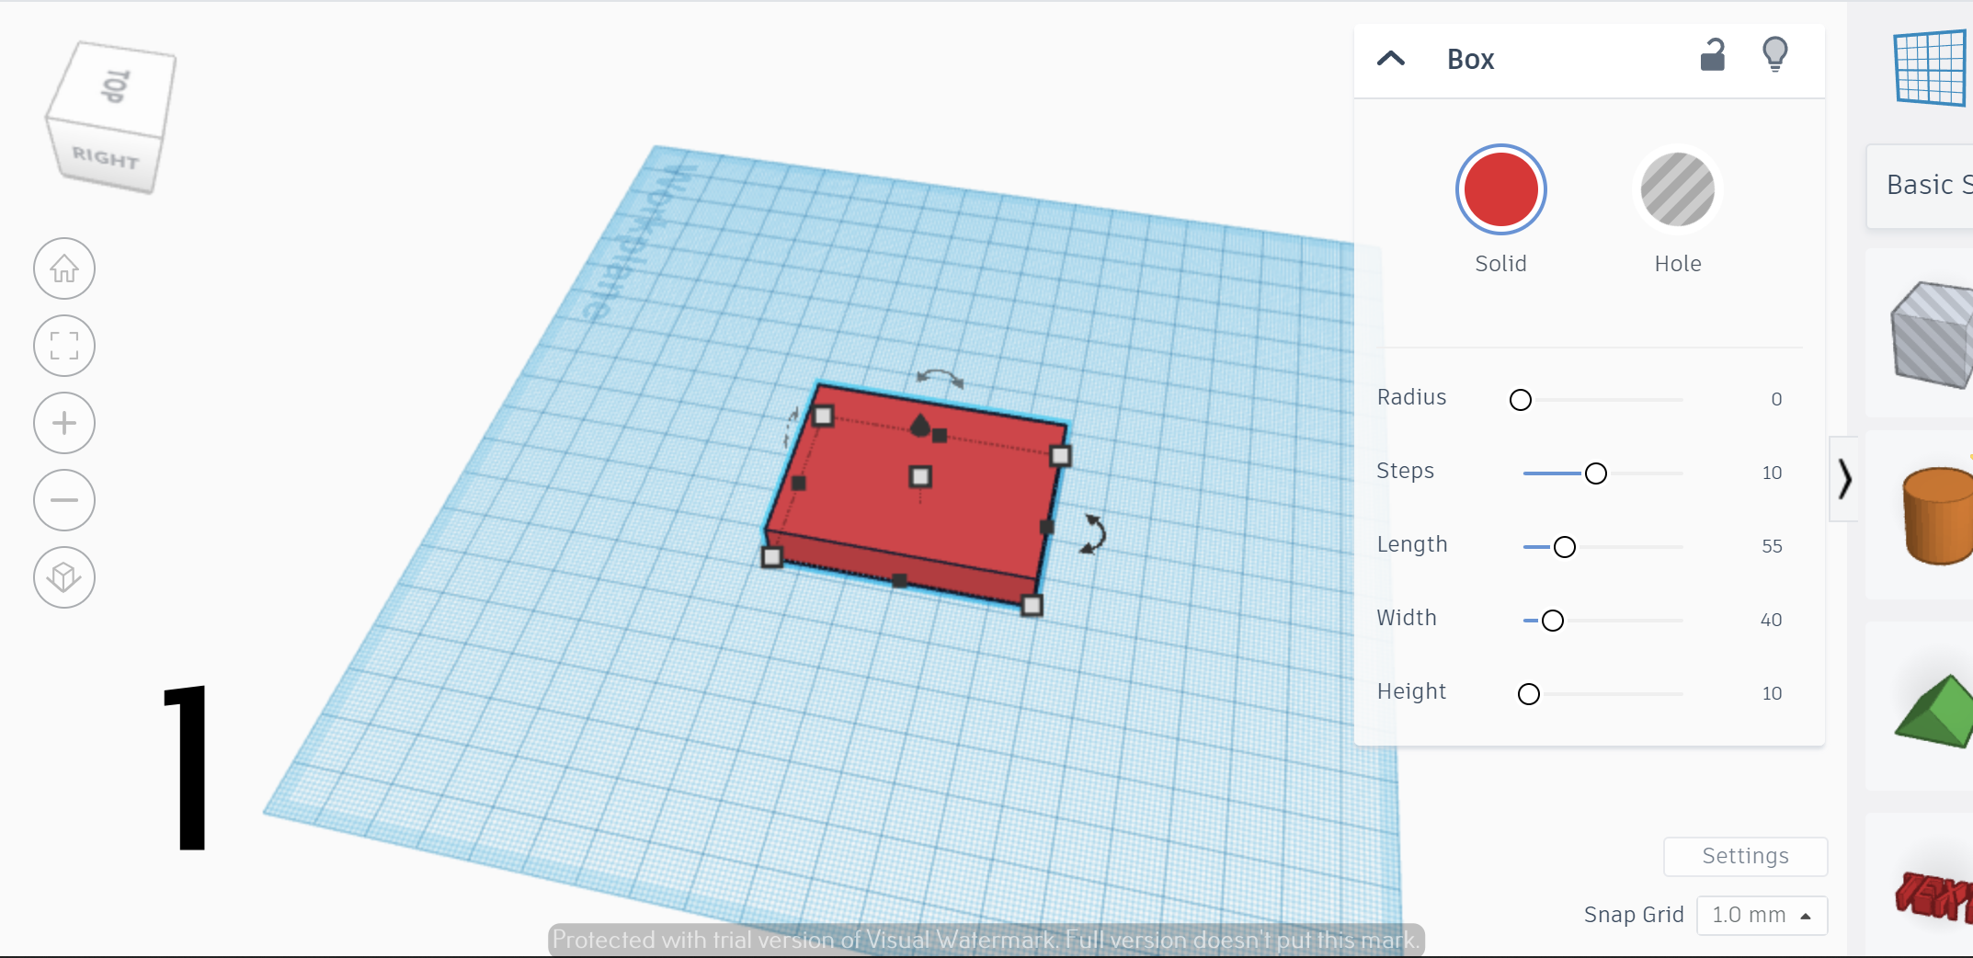Viewport: 1973px width, 958px height.
Task: Open the Snap Grid 1.0 mm dropdown
Action: coord(1762,915)
